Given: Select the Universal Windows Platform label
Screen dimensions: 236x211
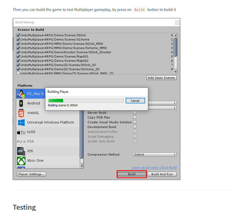Looking at the screenshot, I should click(x=51, y=122).
